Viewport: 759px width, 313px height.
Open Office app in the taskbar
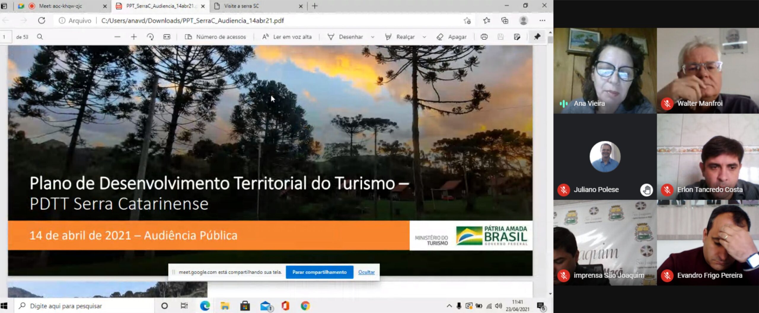285,306
